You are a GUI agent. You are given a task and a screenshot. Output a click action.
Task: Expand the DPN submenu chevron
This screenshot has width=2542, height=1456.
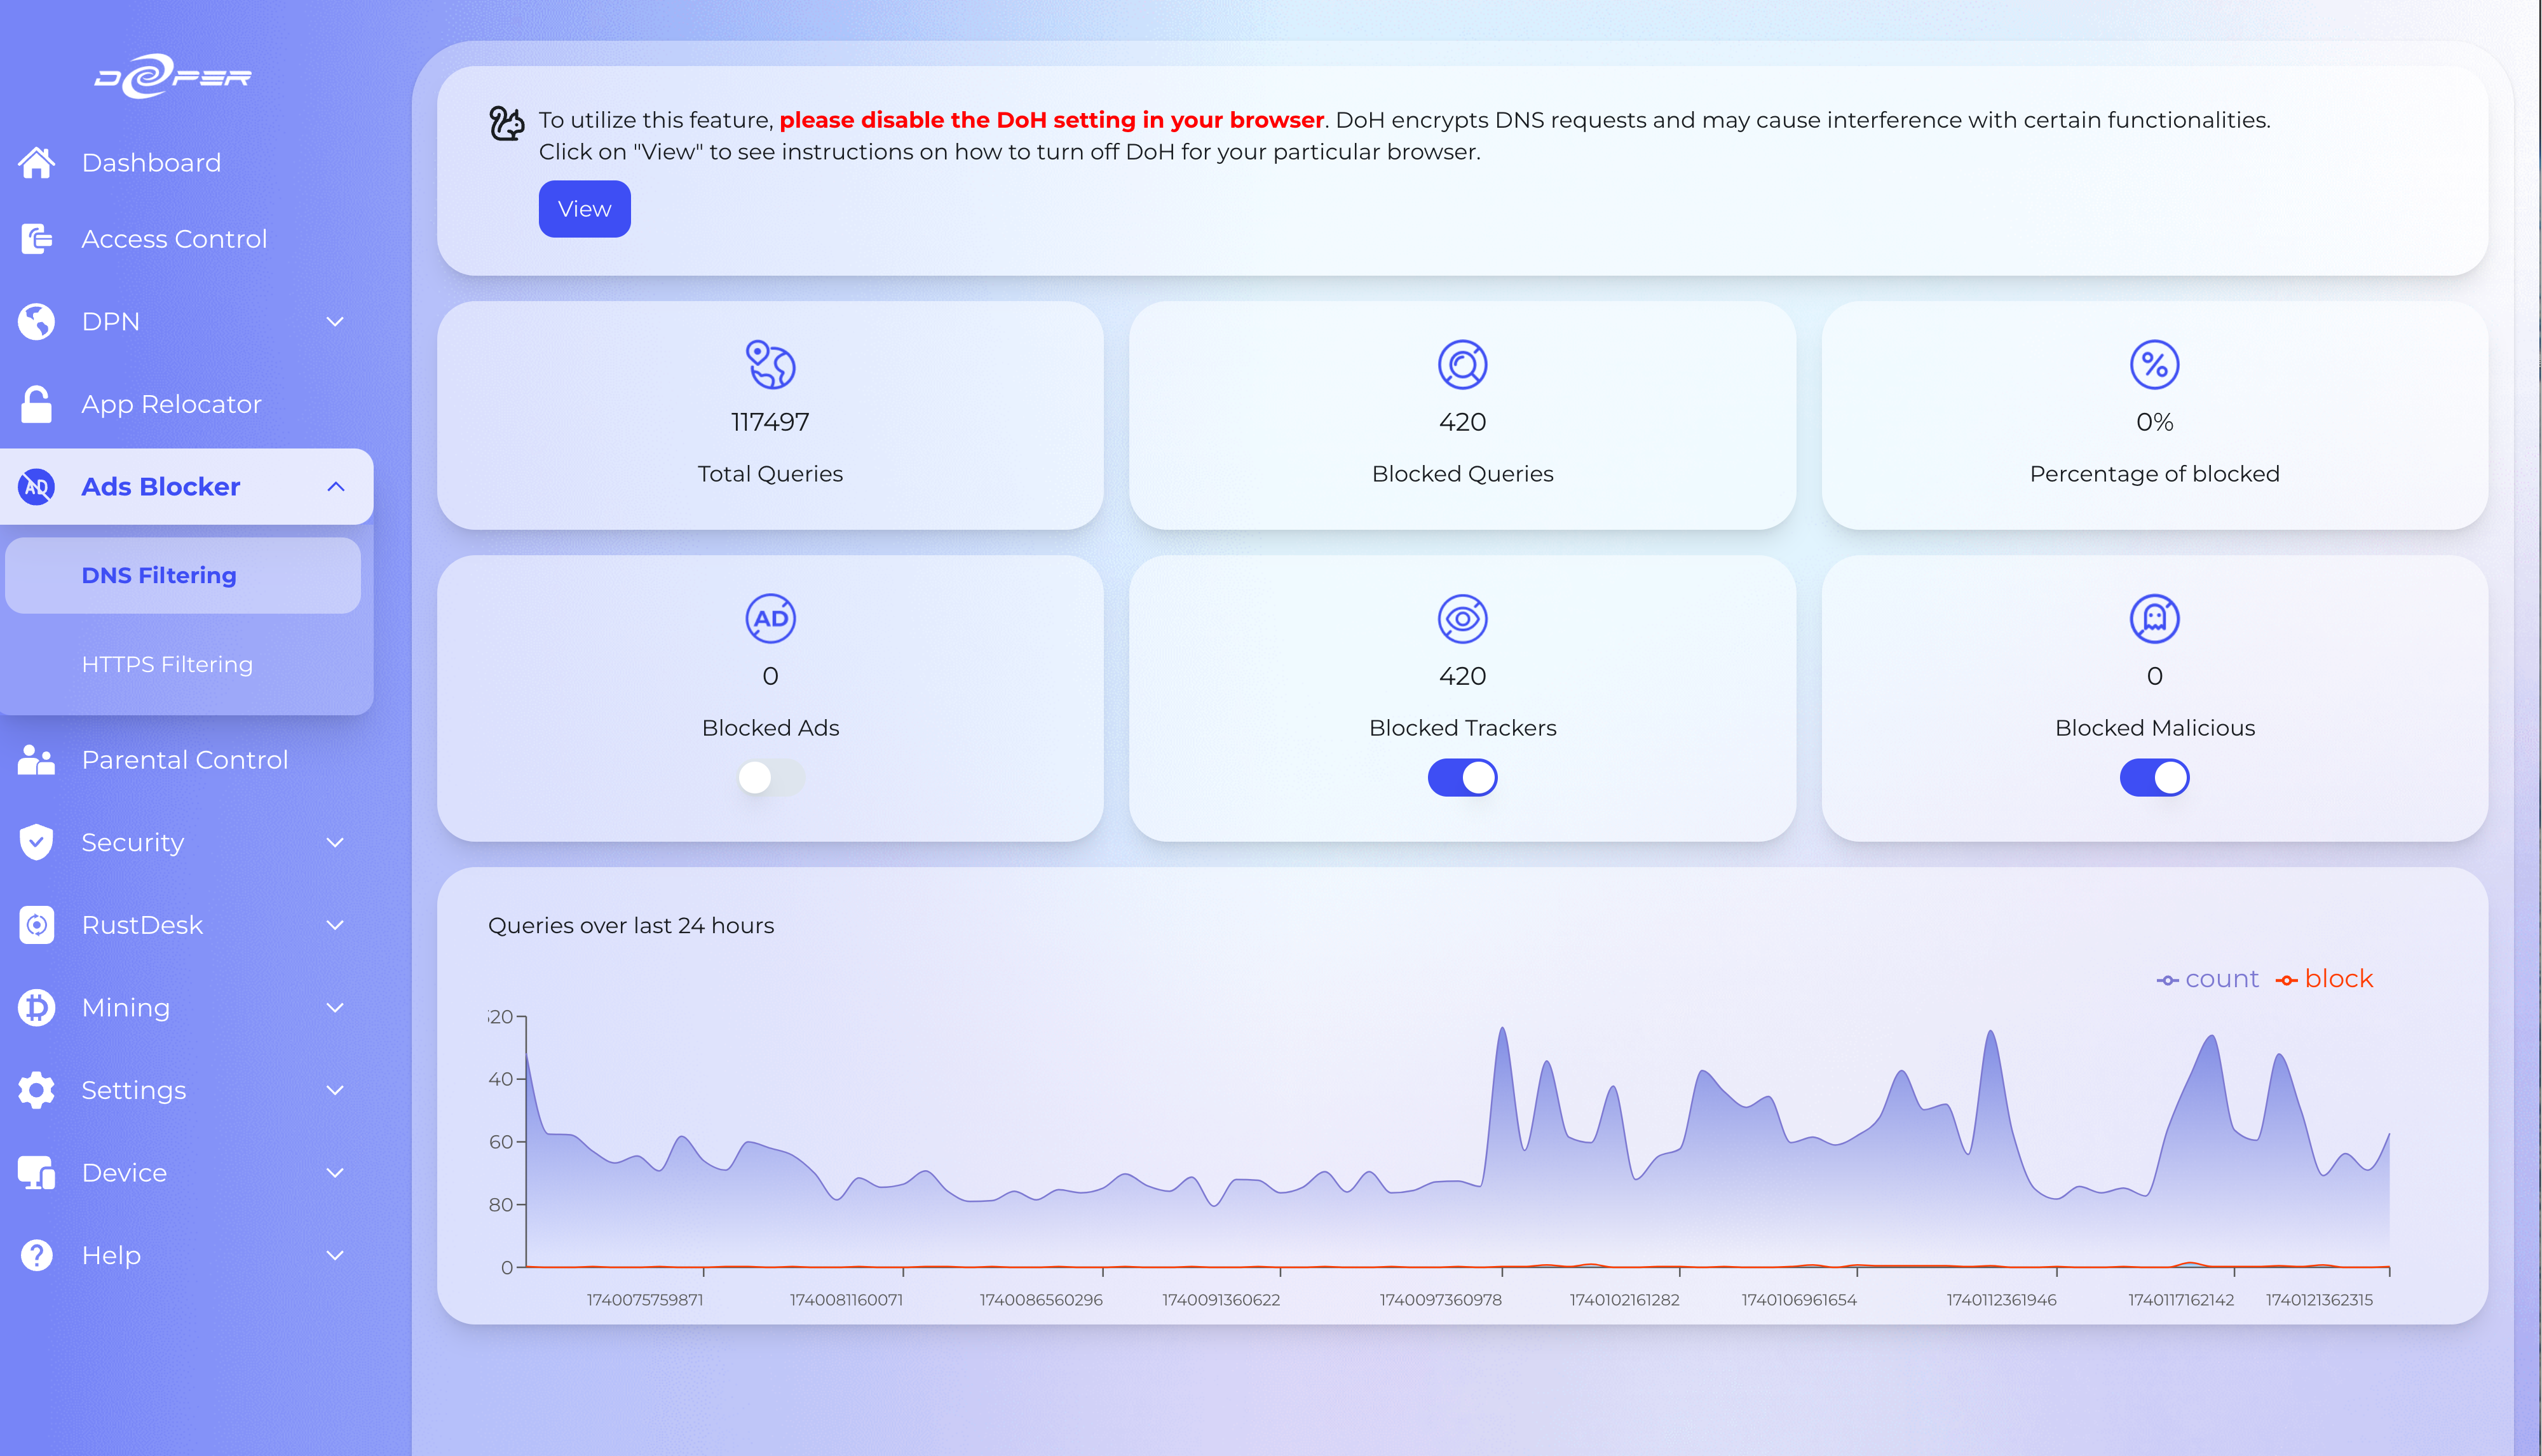[335, 322]
